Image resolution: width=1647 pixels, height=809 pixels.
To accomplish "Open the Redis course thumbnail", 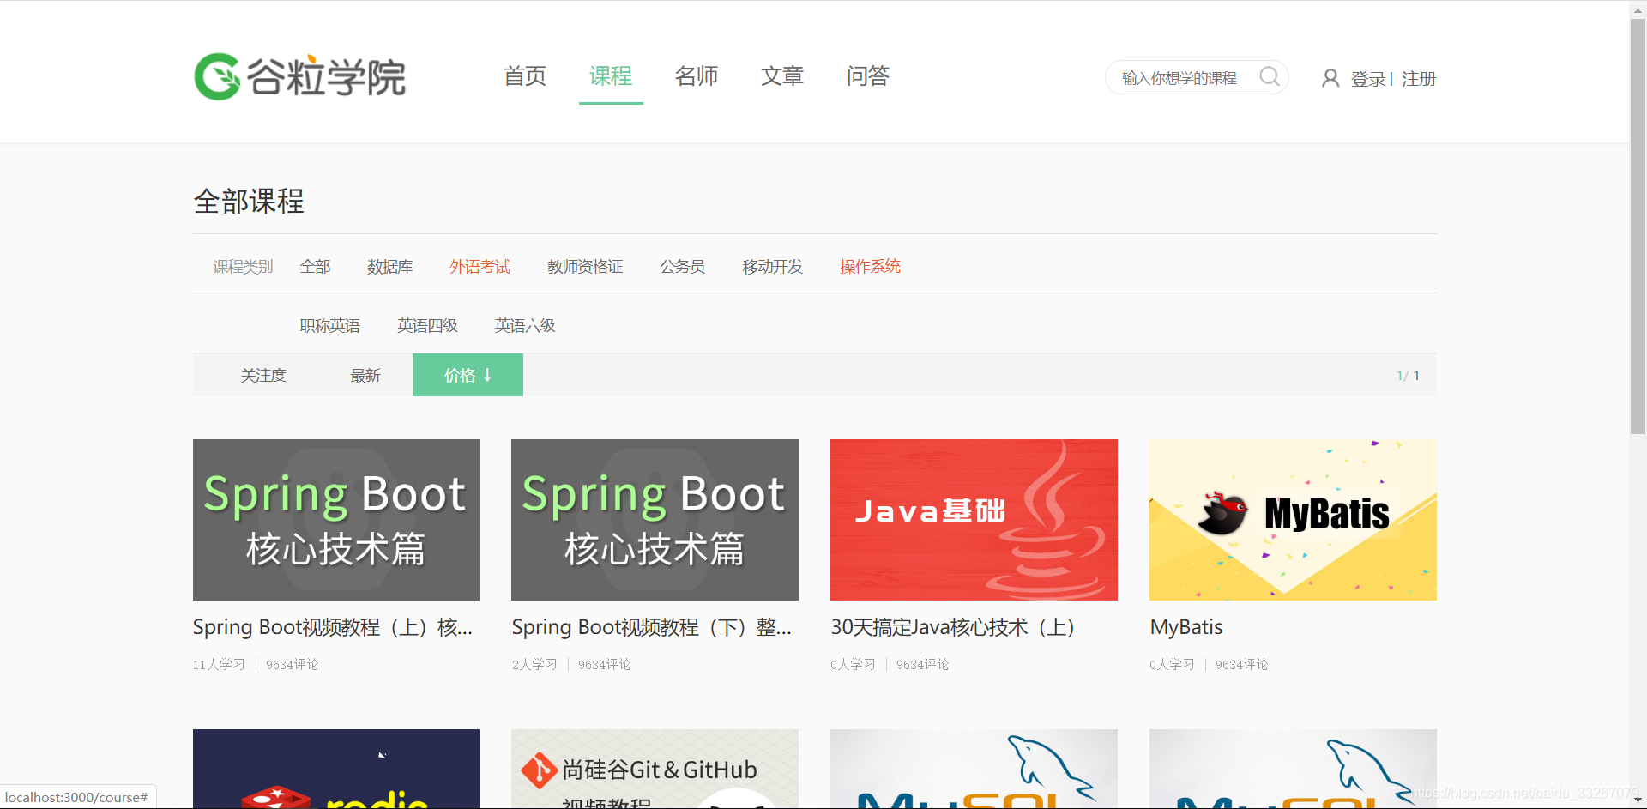I will [336, 769].
